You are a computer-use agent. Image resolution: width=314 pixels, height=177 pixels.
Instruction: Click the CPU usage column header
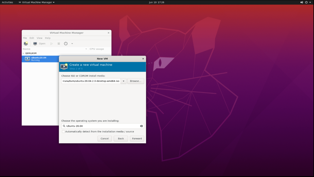[97, 49]
